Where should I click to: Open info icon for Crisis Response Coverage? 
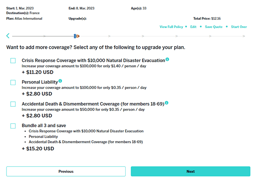coord(167,59)
